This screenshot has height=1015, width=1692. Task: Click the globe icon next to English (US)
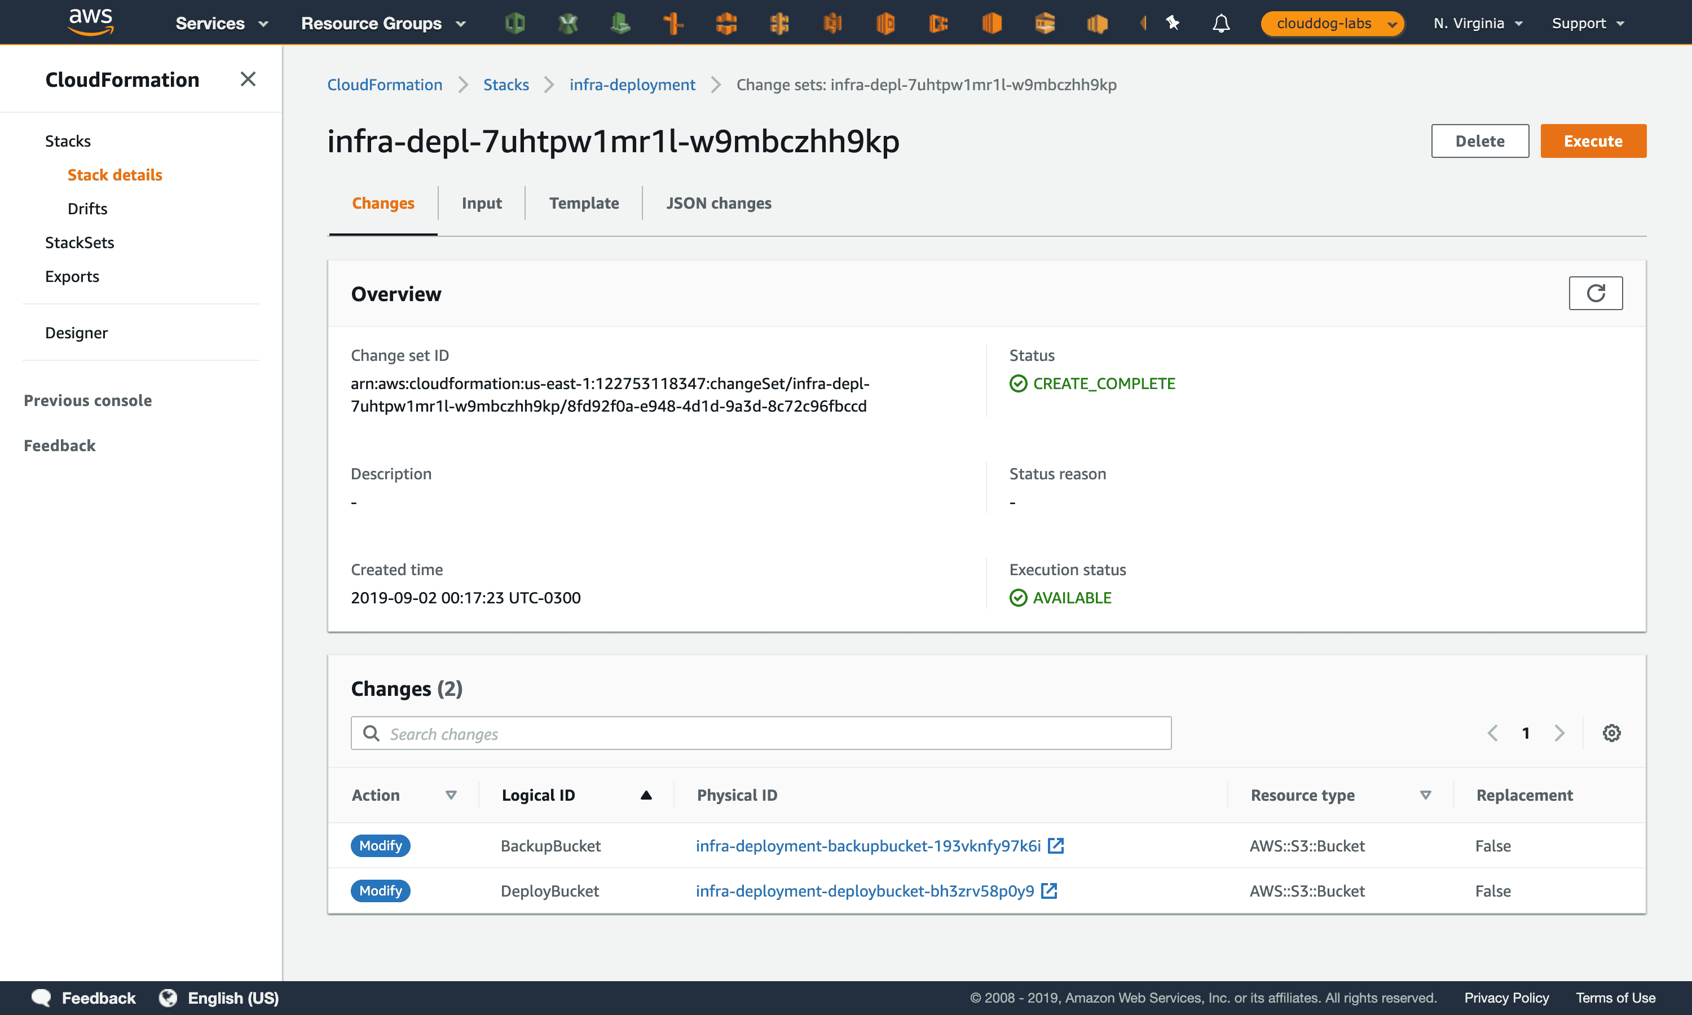[x=167, y=998]
